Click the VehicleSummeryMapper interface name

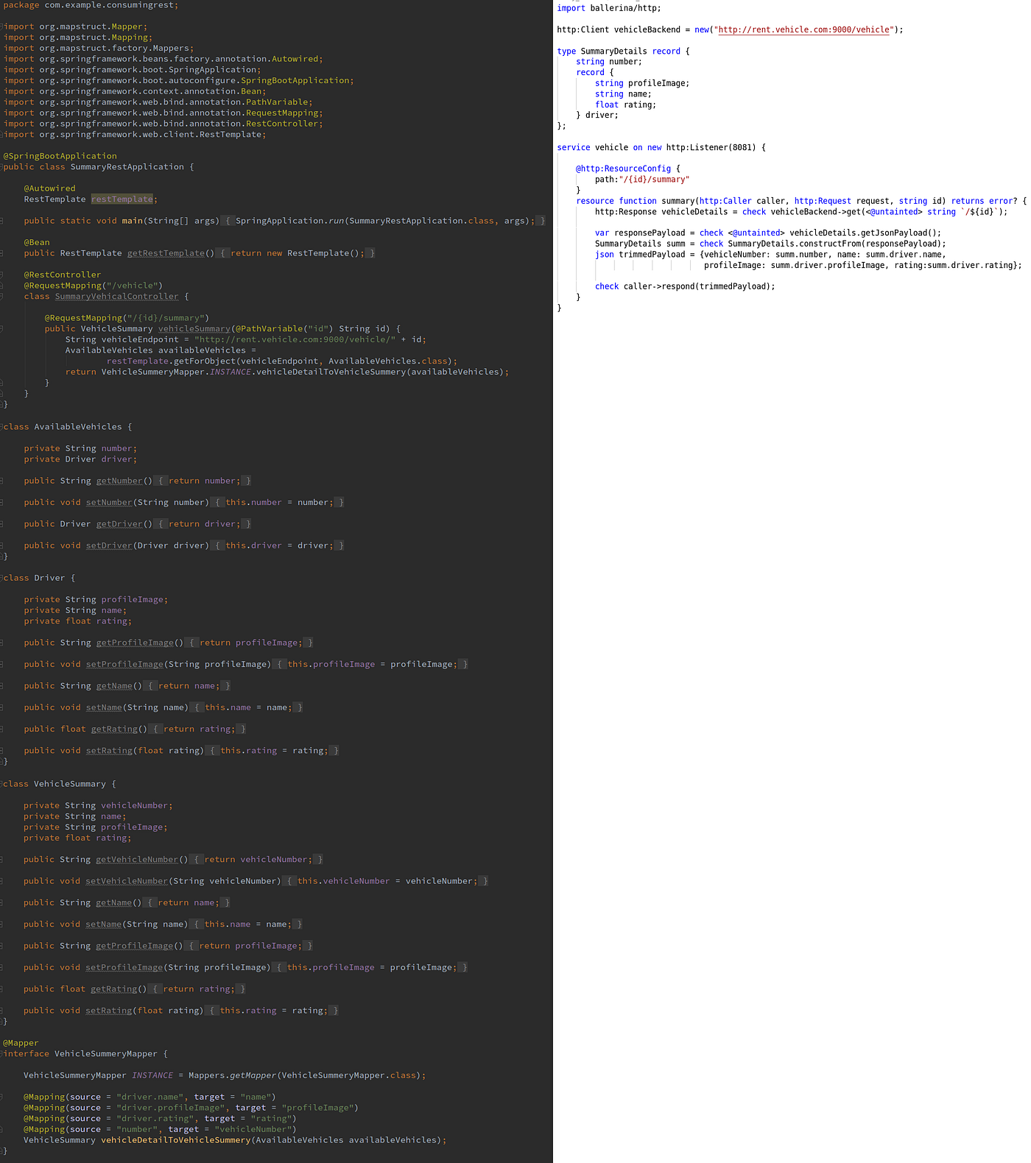pos(106,1054)
